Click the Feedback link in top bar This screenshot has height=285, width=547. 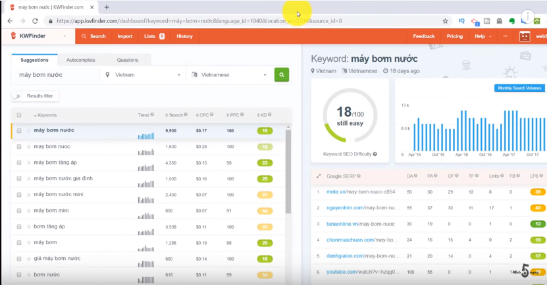pos(424,36)
